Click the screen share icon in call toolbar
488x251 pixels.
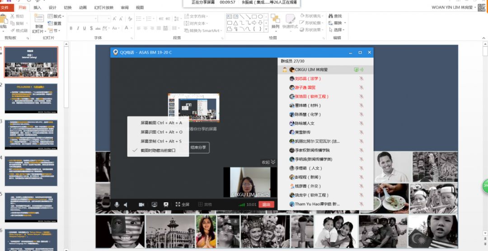click(x=154, y=205)
